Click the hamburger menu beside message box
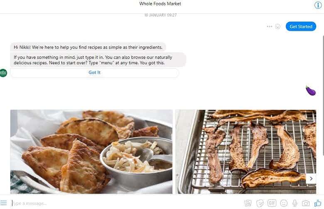Screen dimensions: 324x209 (x=4, y=203)
